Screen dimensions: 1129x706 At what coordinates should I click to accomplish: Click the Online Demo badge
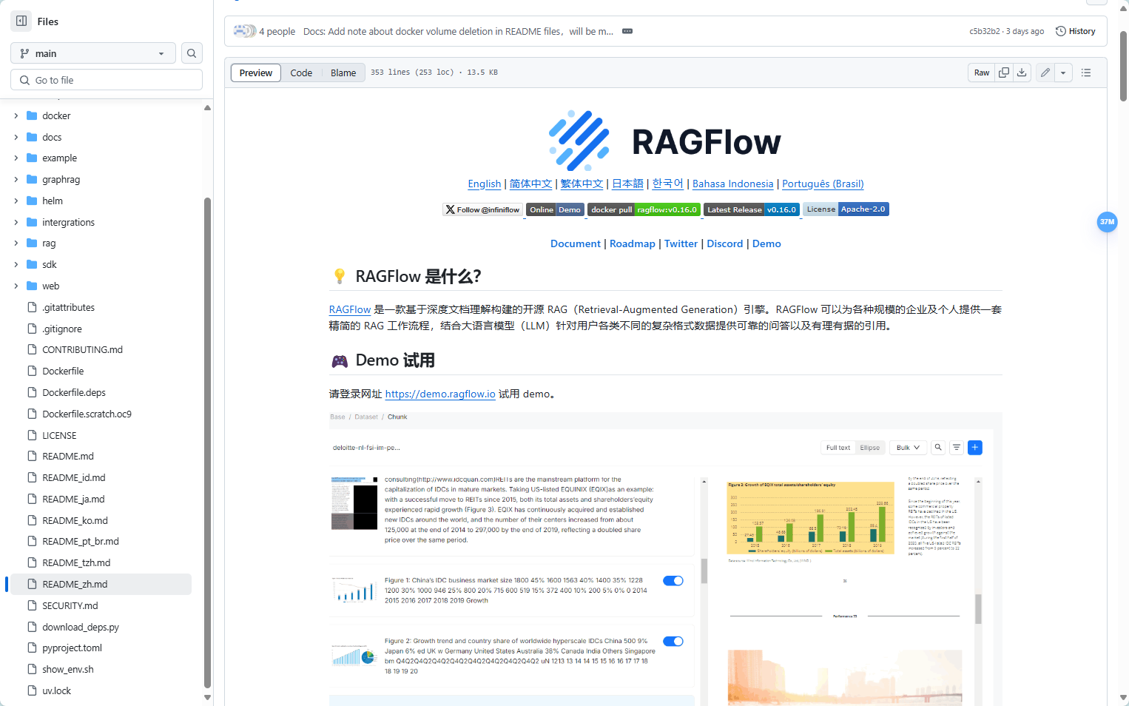tap(555, 209)
